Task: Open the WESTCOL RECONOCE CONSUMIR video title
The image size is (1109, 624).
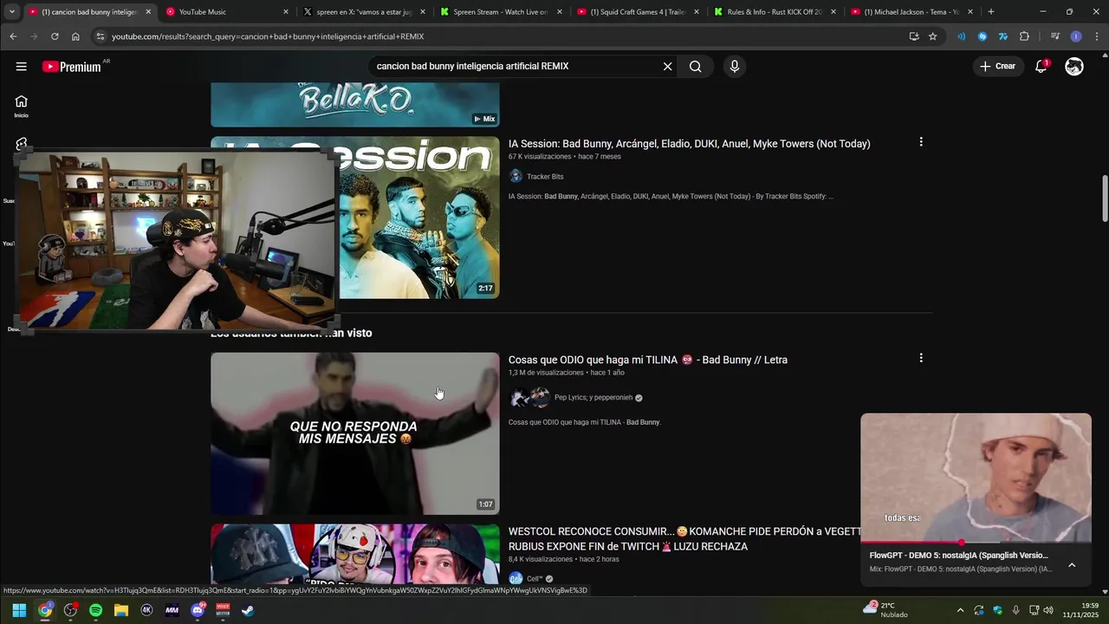Action: [x=684, y=539]
